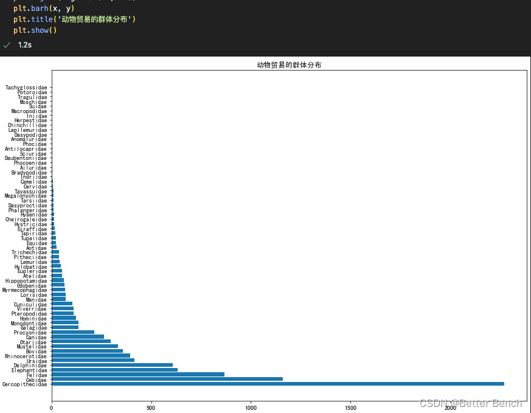Click the Pitheciidae axis label

pyautogui.click(x=30, y=257)
